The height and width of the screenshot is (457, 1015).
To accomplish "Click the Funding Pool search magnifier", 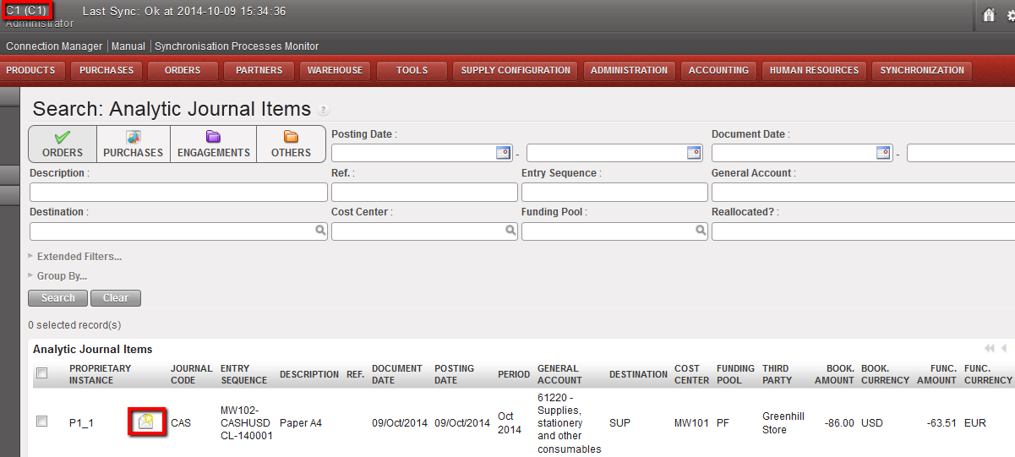I will tap(700, 231).
